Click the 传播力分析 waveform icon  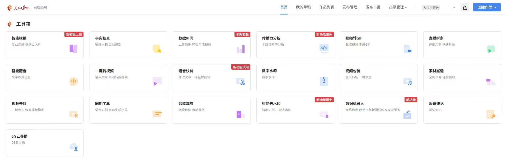[x=324, y=48]
